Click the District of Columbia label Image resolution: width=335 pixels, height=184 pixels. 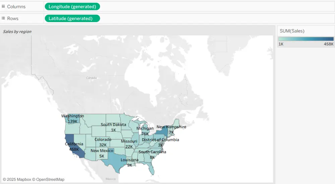pos(160,140)
